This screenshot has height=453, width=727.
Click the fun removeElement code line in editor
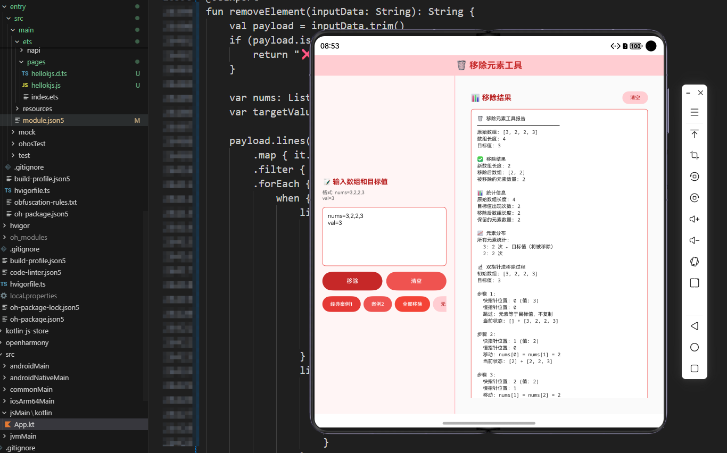tap(340, 11)
